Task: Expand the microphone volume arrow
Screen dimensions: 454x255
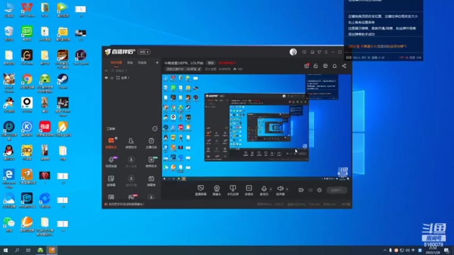Action: click(x=271, y=189)
